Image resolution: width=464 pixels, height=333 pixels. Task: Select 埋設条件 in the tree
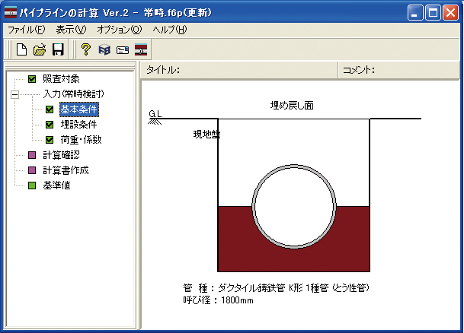pyautogui.click(x=78, y=125)
